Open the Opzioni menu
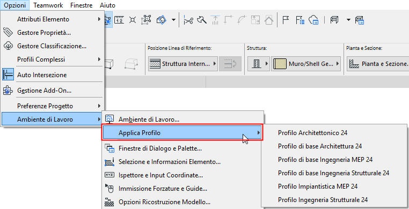This screenshot has width=409, height=209. pyautogui.click(x=15, y=5)
